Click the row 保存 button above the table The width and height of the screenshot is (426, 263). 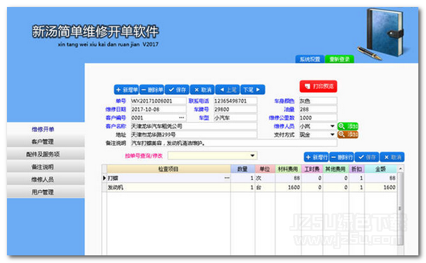(367, 157)
